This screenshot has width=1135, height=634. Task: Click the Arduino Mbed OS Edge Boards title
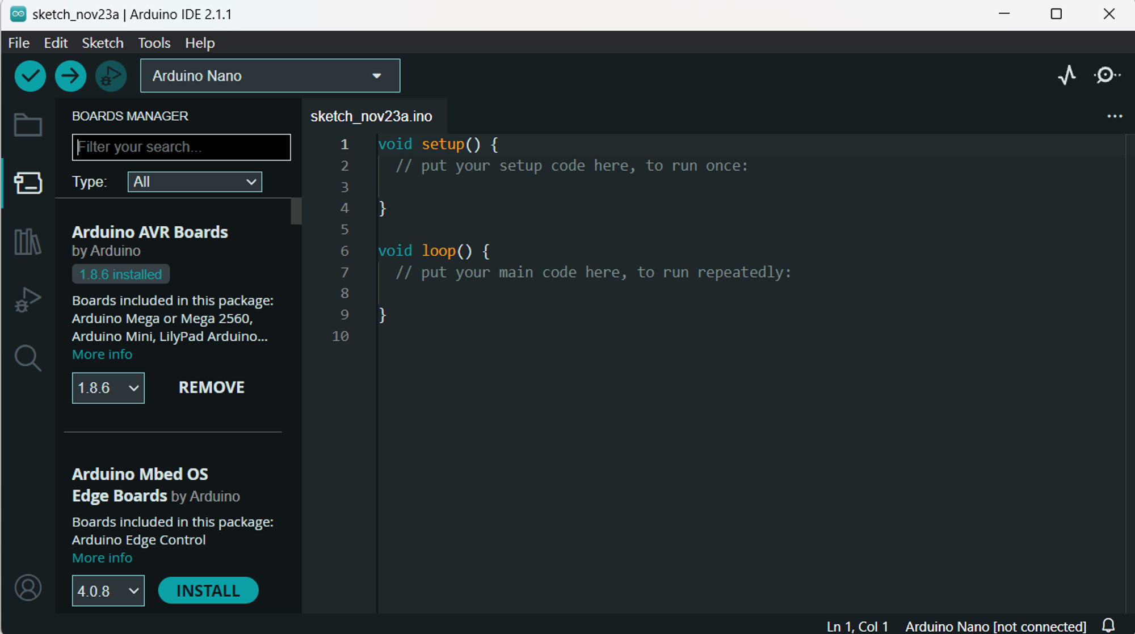(140, 485)
